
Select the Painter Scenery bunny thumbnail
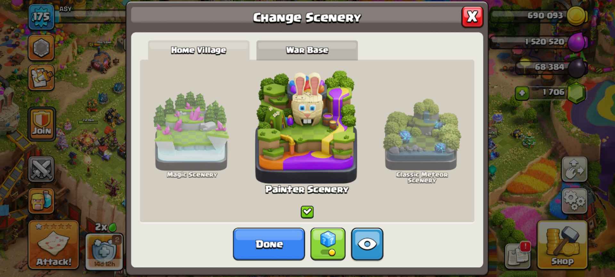click(306, 131)
